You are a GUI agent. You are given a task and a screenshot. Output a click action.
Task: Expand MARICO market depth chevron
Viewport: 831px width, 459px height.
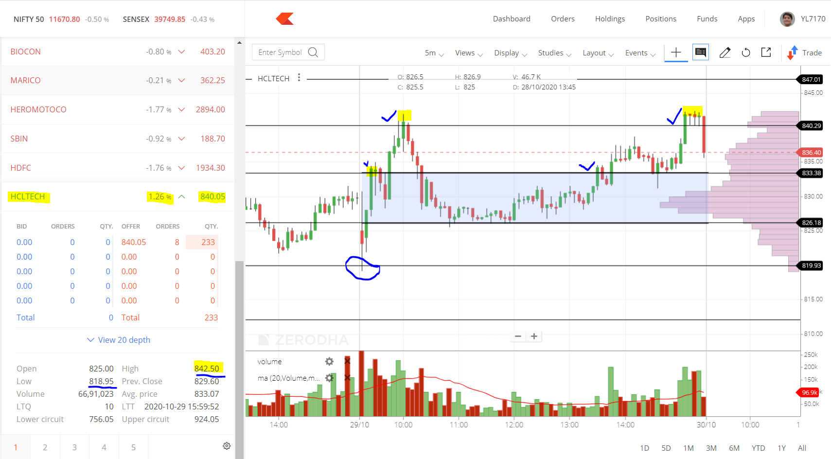181,80
